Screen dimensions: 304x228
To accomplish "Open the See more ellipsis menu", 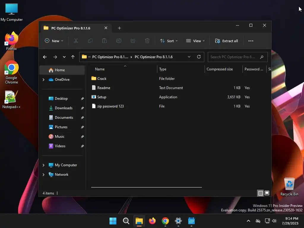I will click(251, 41).
